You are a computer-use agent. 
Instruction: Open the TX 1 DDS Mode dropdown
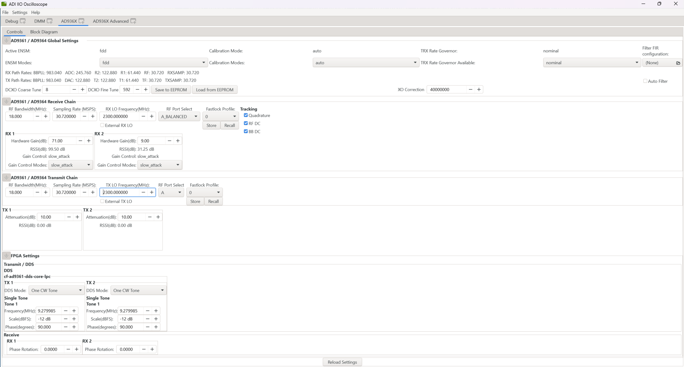point(56,290)
